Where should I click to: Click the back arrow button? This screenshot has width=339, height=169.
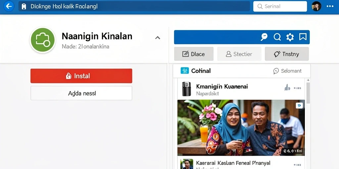point(9,6)
